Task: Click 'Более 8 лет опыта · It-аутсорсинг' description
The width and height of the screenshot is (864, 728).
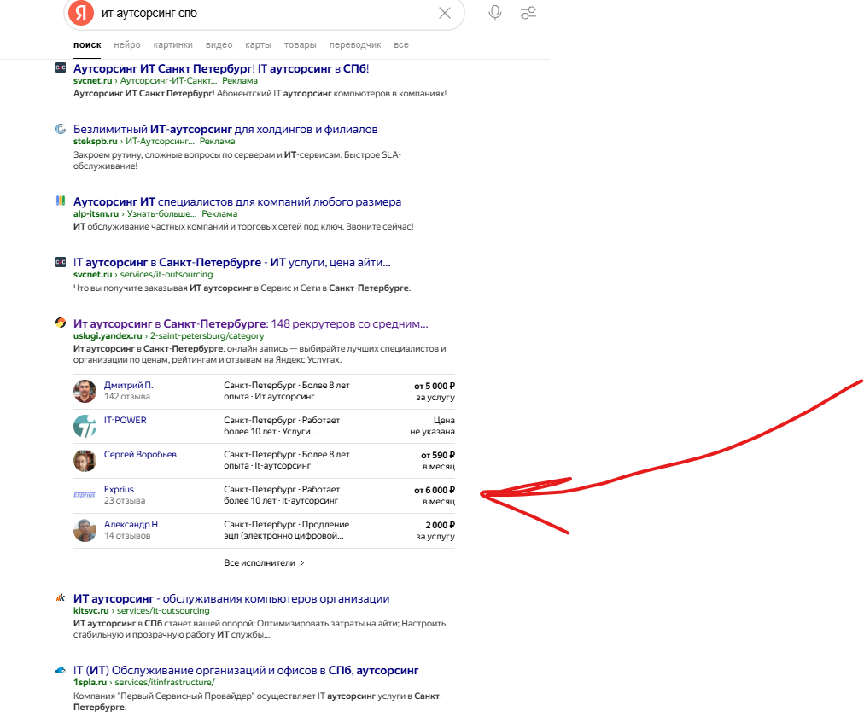Action: pyautogui.click(x=287, y=460)
